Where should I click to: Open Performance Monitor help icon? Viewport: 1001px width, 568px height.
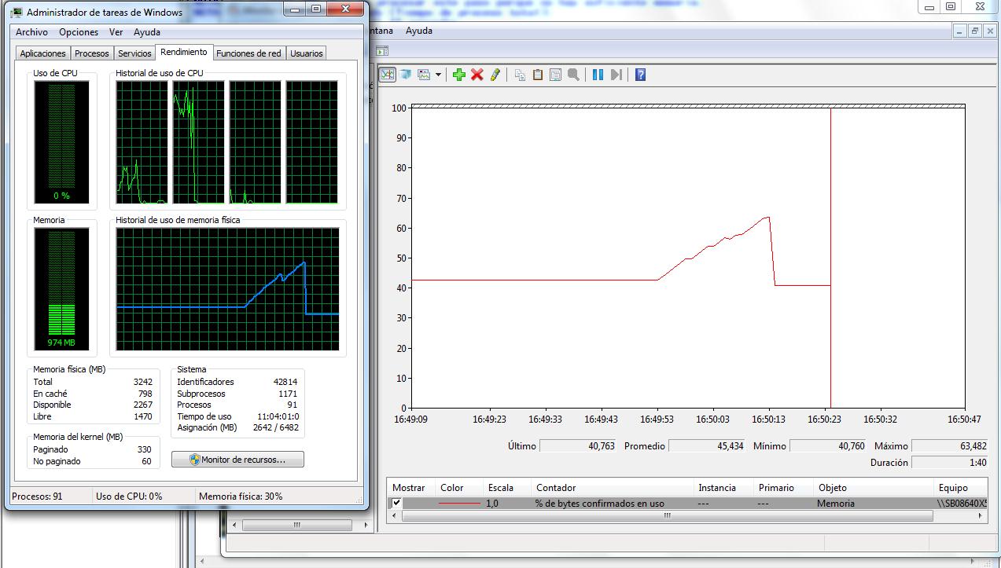tap(640, 75)
